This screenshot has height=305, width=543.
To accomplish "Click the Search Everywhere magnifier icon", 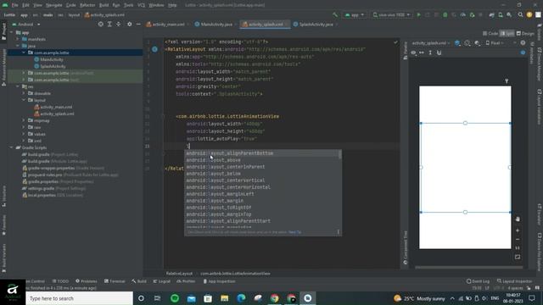I will coord(520,15).
